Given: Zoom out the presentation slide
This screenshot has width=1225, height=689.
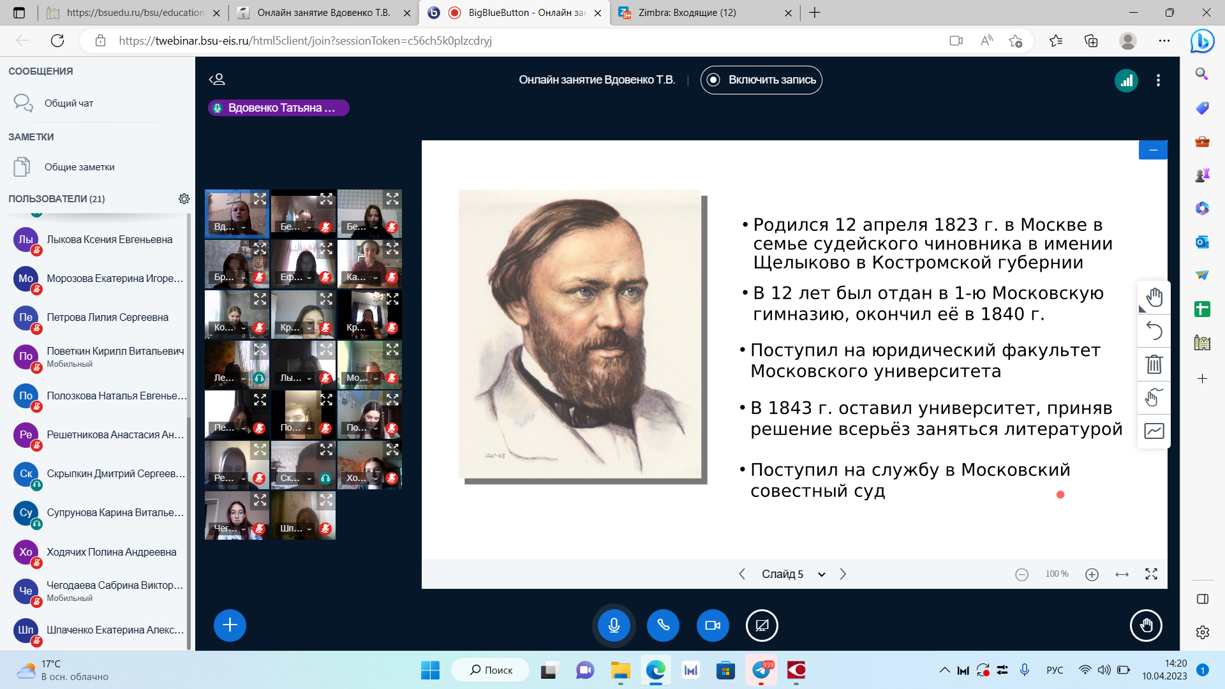Looking at the screenshot, I should click(x=1021, y=574).
